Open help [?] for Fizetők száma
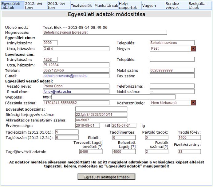The image size is (213, 187). (x=166, y=147)
